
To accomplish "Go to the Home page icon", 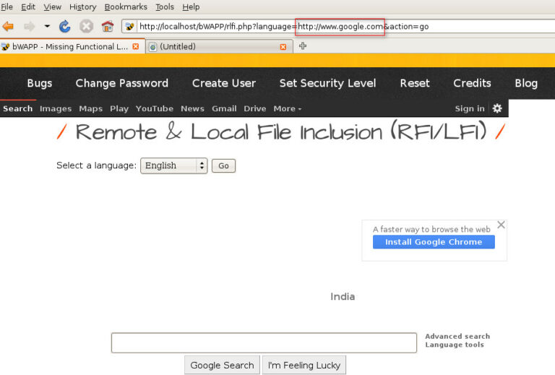I will click(x=107, y=27).
